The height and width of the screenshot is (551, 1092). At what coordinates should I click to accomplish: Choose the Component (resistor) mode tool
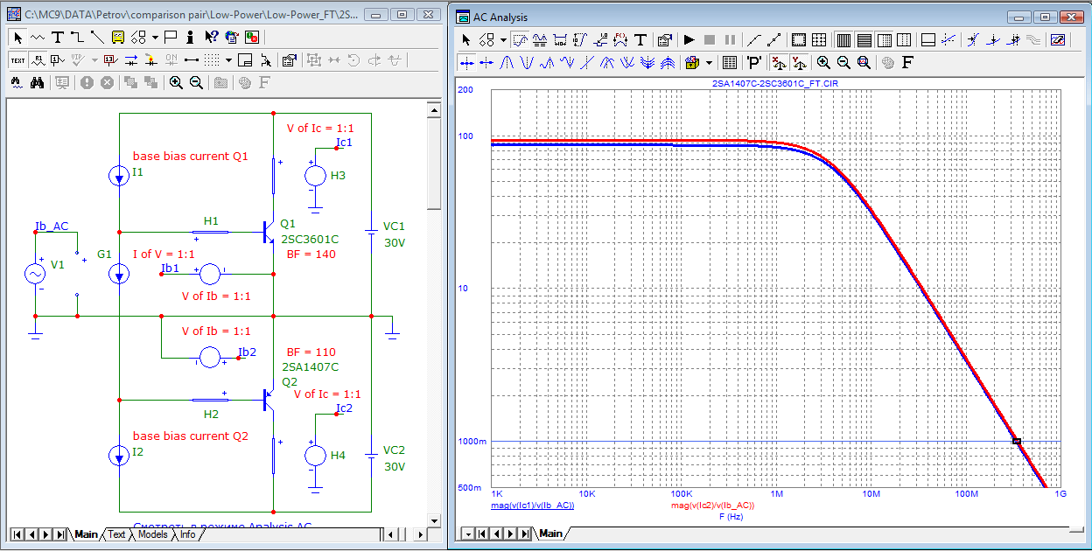click(x=38, y=38)
